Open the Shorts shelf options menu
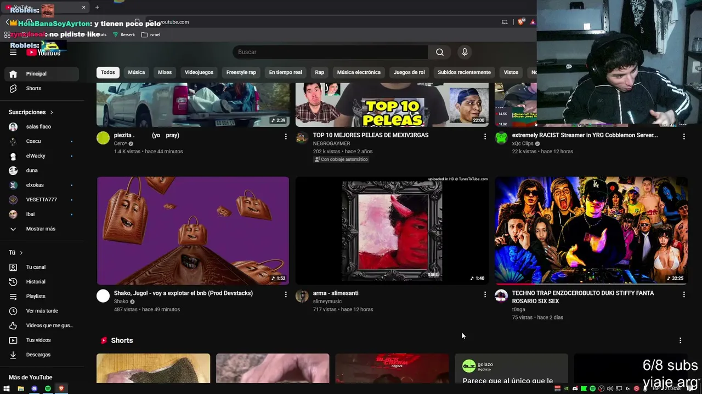 pyautogui.click(x=680, y=340)
